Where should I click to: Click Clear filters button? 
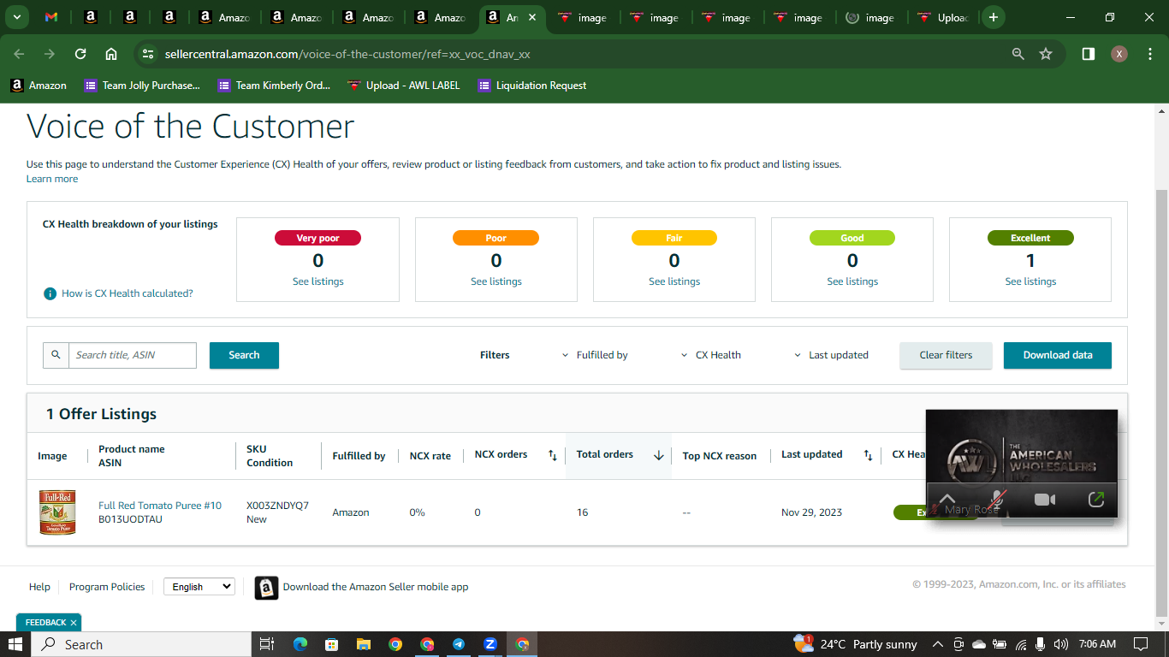[946, 355]
